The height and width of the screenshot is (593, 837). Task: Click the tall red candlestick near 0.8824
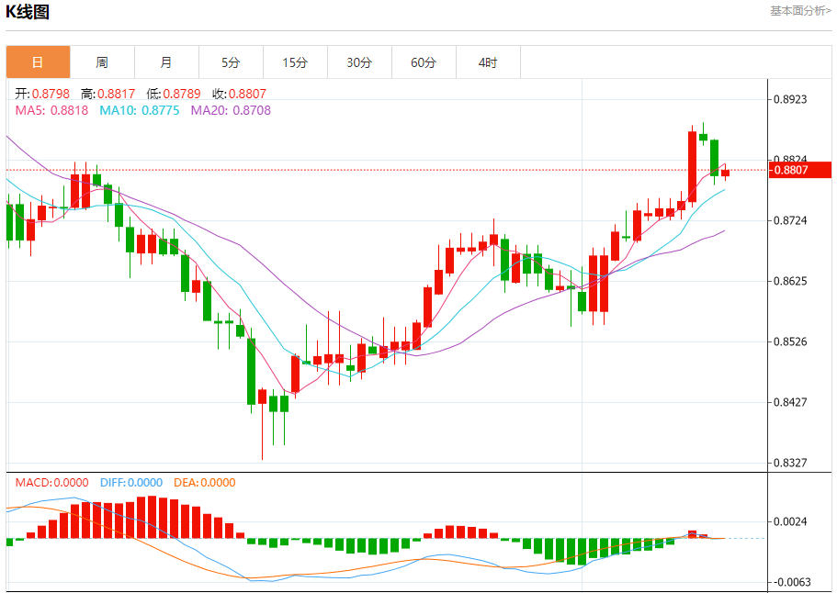[693, 166]
